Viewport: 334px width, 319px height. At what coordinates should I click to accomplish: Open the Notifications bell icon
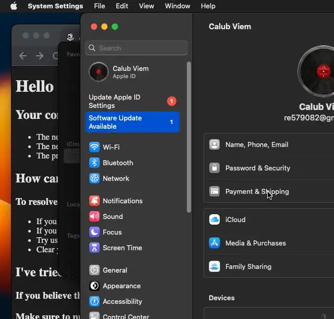tap(94, 201)
